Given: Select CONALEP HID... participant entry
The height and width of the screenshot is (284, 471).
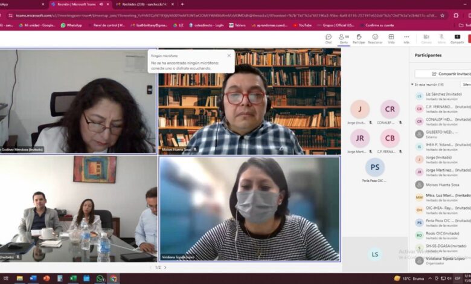Looking at the screenshot, I should tap(443, 121).
